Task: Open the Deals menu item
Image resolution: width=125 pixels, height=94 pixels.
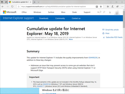Action: tap(74, 12)
